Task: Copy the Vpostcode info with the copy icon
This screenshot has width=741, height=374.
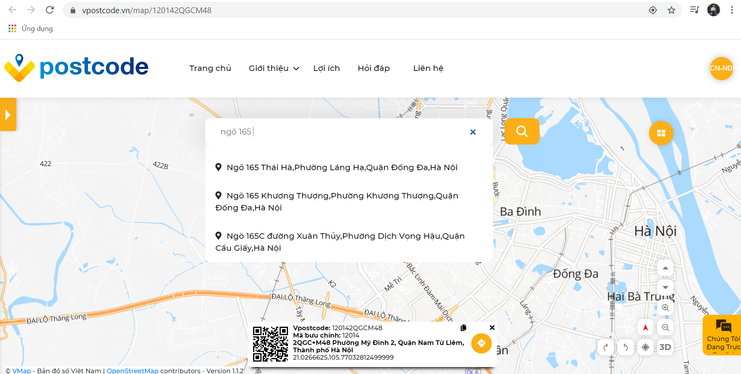Action: [x=463, y=327]
